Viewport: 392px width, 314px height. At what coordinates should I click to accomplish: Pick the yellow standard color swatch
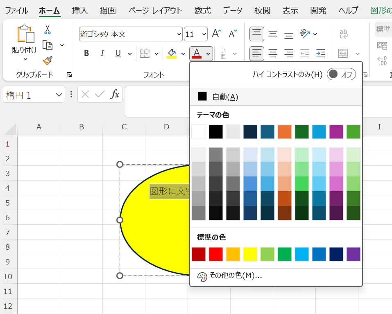[x=250, y=254]
